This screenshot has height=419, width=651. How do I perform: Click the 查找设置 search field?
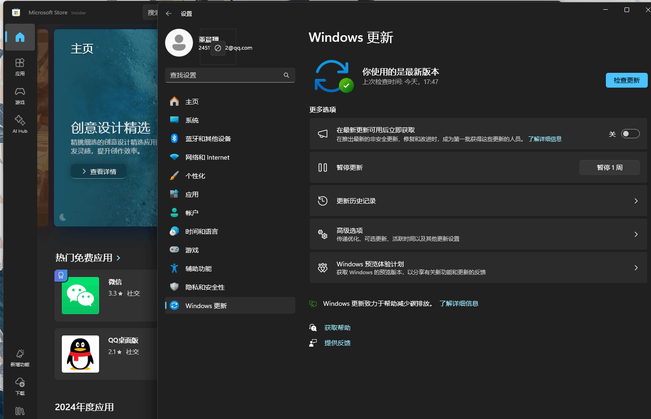(230, 75)
